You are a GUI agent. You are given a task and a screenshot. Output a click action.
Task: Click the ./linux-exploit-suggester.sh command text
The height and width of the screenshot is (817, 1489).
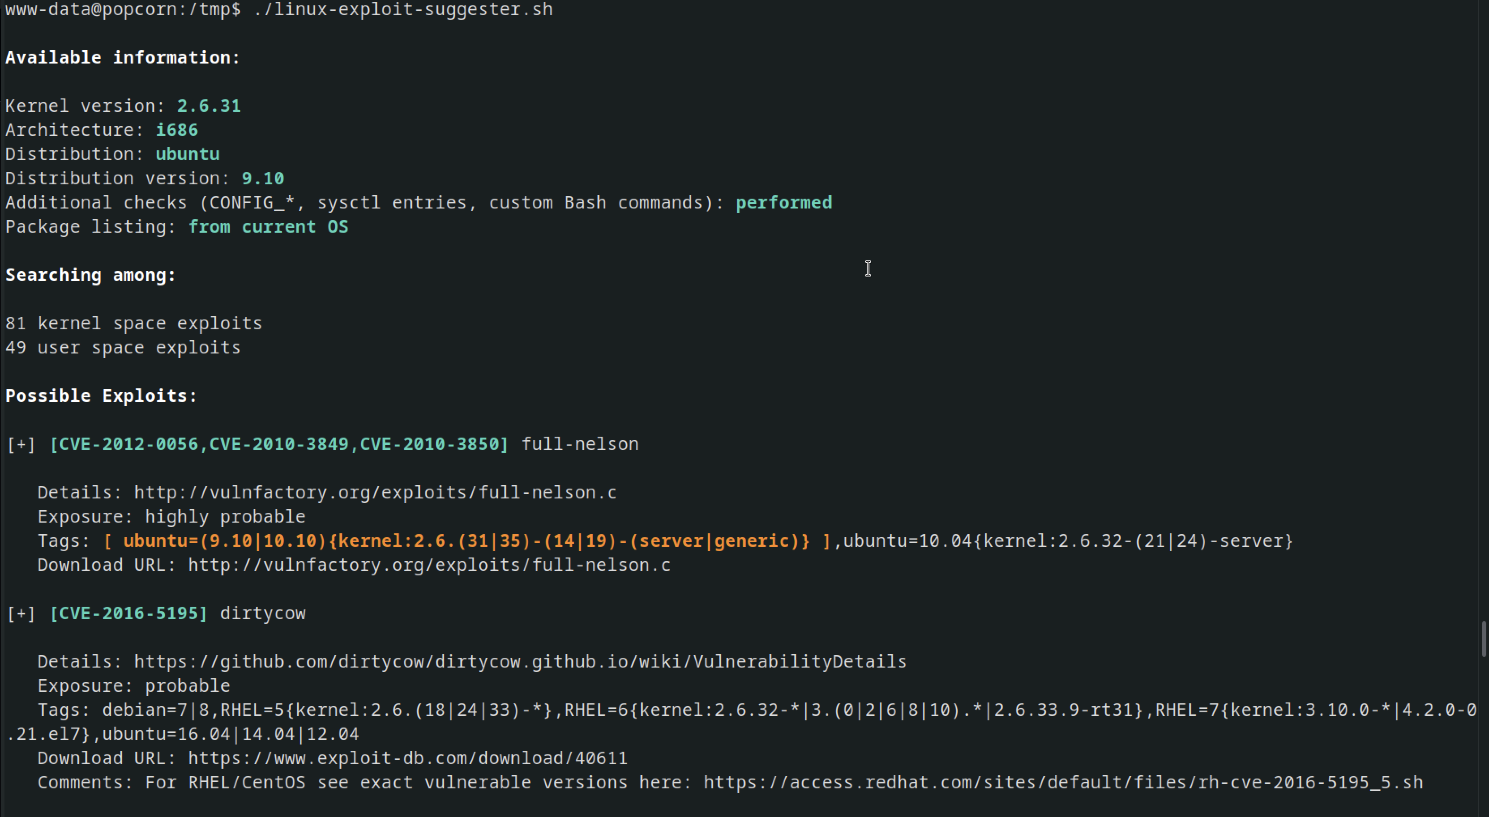pos(403,9)
